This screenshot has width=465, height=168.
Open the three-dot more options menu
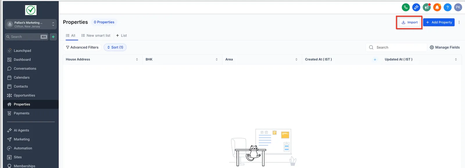click(459, 22)
